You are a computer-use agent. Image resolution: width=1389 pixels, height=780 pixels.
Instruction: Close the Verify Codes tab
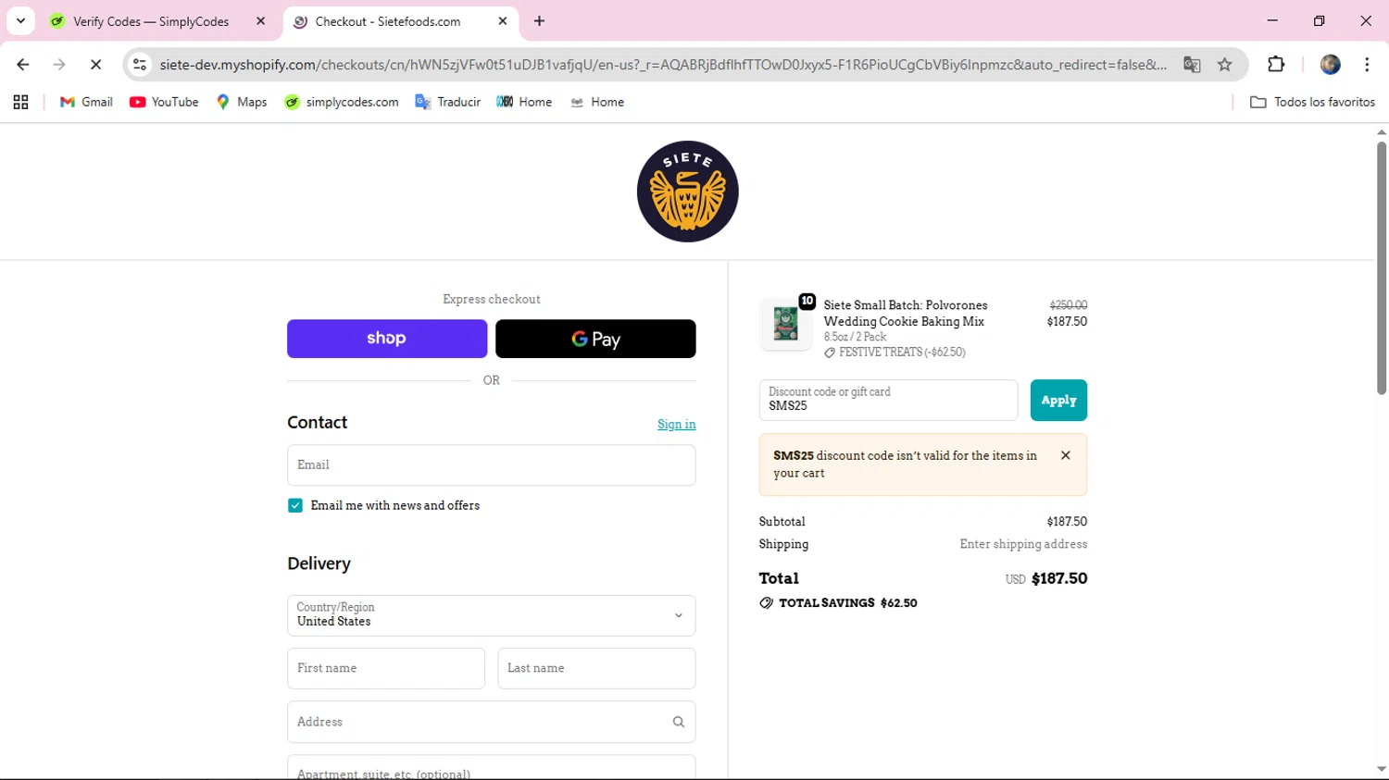click(260, 21)
